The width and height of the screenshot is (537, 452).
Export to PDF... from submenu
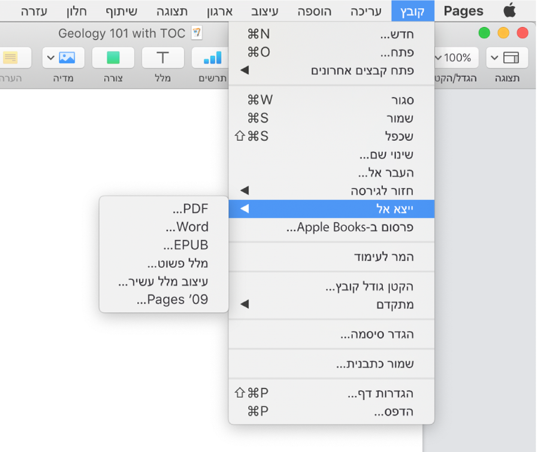(x=164, y=208)
